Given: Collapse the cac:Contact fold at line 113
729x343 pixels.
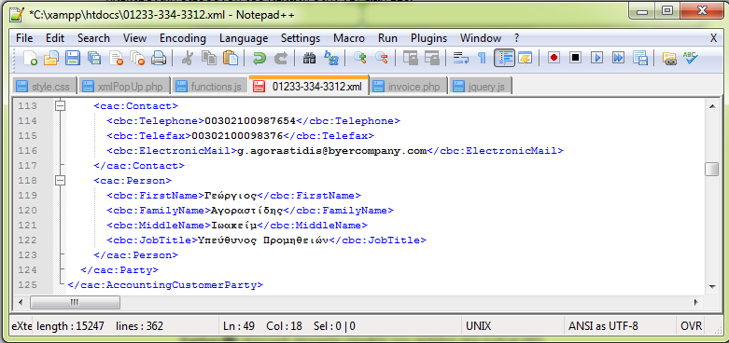Looking at the screenshot, I should (x=60, y=106).
